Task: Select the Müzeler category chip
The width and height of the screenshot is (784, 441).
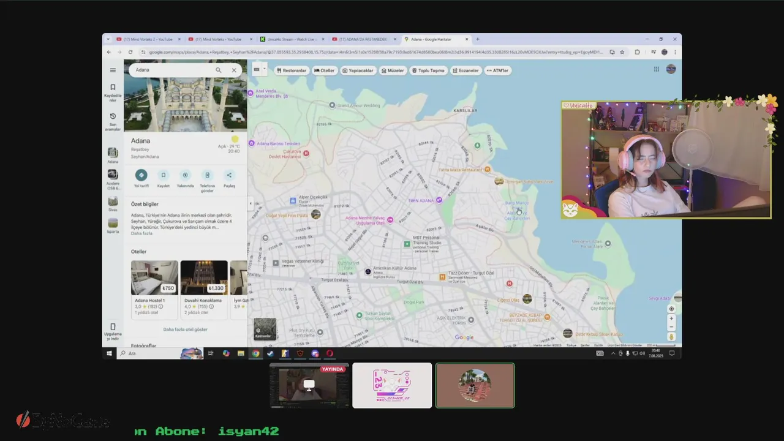Action: click(393, 70)
